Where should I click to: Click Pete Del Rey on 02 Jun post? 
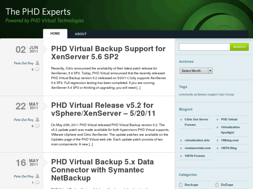tap(24, 63)
